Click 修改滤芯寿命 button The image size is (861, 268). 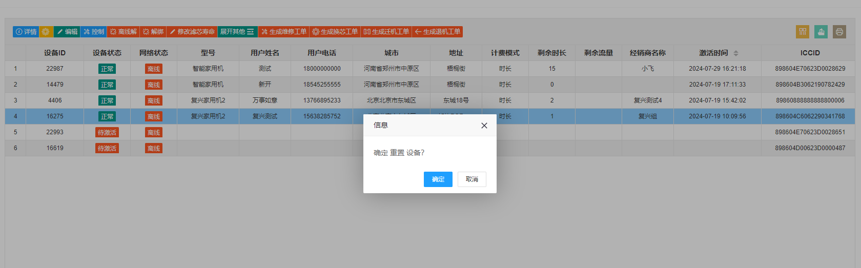click(192, 32)
